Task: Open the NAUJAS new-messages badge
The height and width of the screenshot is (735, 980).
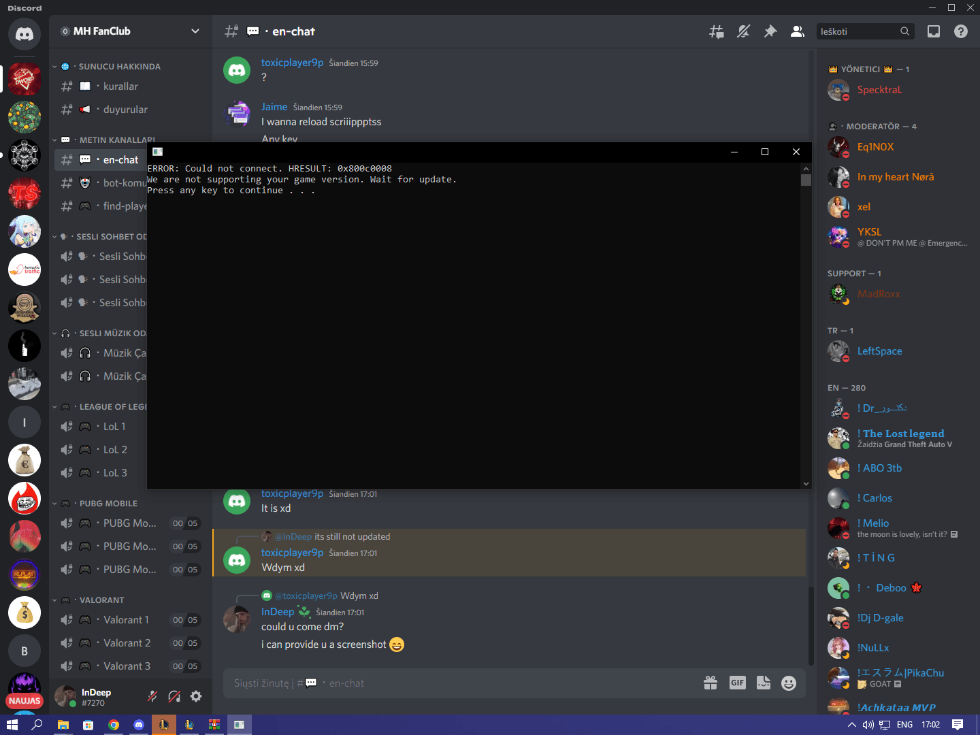Action: tap(24, 701)
